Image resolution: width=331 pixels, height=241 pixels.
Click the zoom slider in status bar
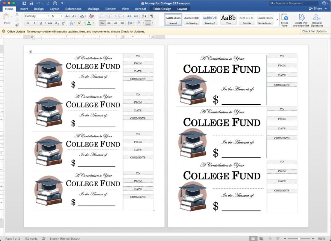[299, 238]
